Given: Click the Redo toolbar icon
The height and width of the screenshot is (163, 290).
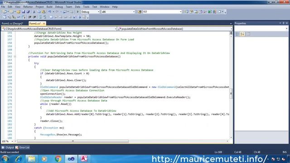Looking at the screenshot, I should pyautogui.click(x=57, y=12).
